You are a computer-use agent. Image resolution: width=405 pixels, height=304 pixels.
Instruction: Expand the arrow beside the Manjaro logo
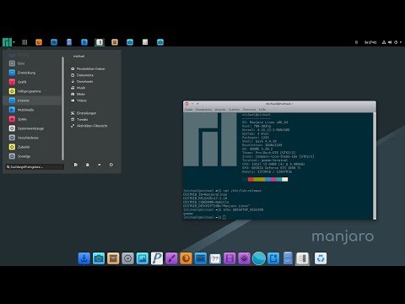(14, 42)
